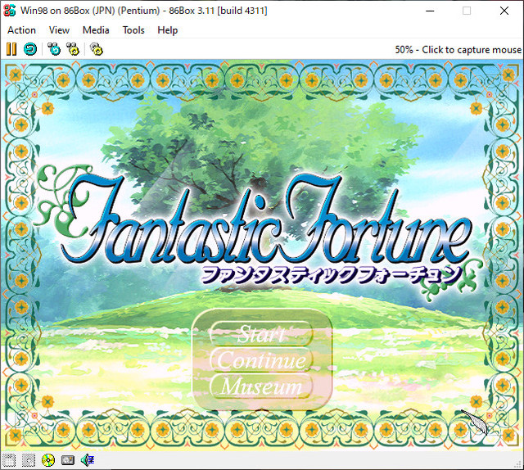This screenshot has width=524, height=470.
Task: Open the View menu
Action: point(59,30)
